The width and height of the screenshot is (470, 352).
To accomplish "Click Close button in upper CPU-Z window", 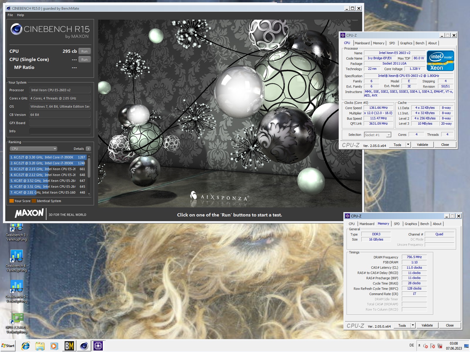I will [445, 145].
